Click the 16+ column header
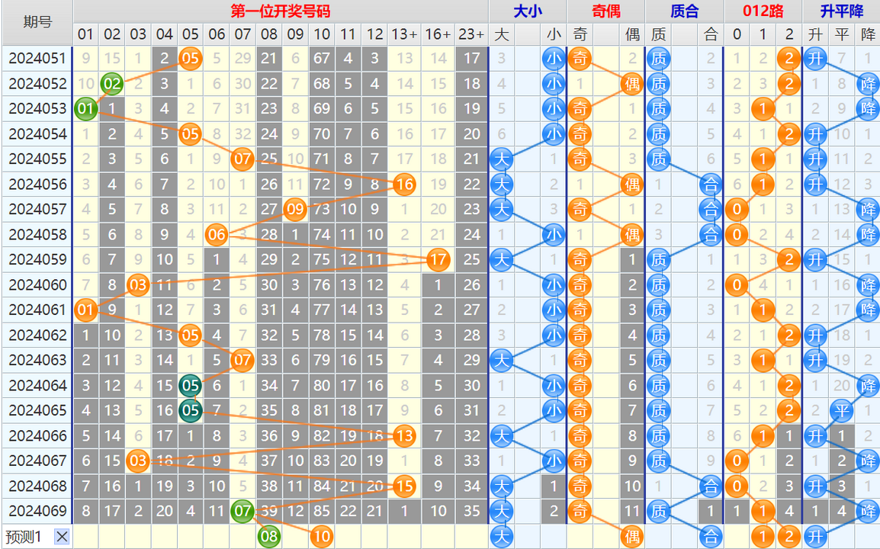Image resolution: width=880 pixels, height=549 pixels. tap(438, 34)
